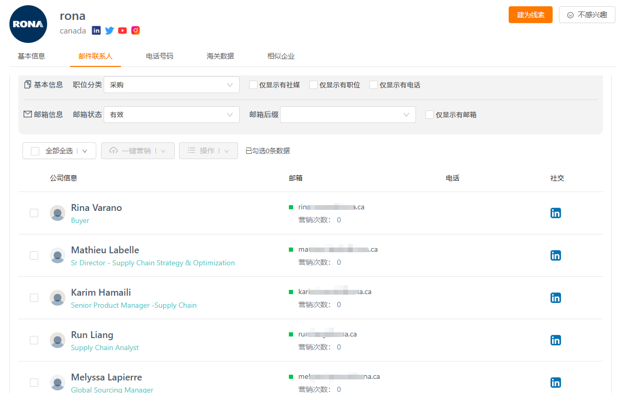Click Melyssa Lapierre's avatar icon
Image resolution: width=617 pixels, height=393 pixels.
(x=58, y=383)
